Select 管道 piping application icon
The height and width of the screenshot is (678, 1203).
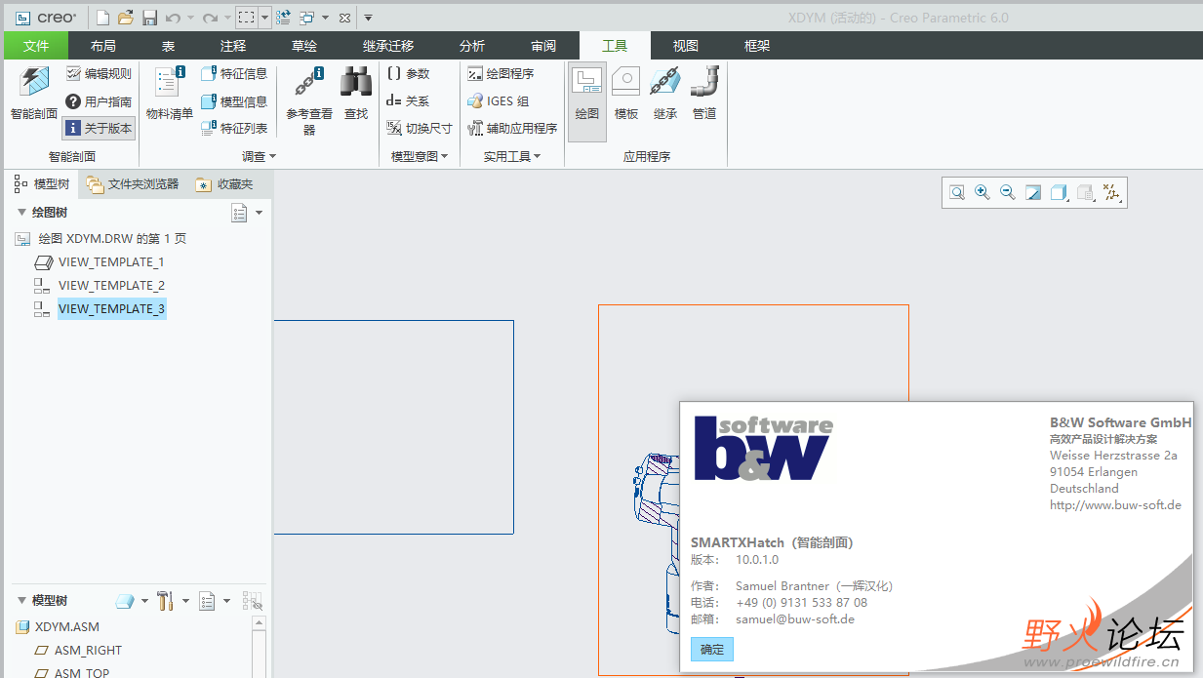[x=704, y=94]
